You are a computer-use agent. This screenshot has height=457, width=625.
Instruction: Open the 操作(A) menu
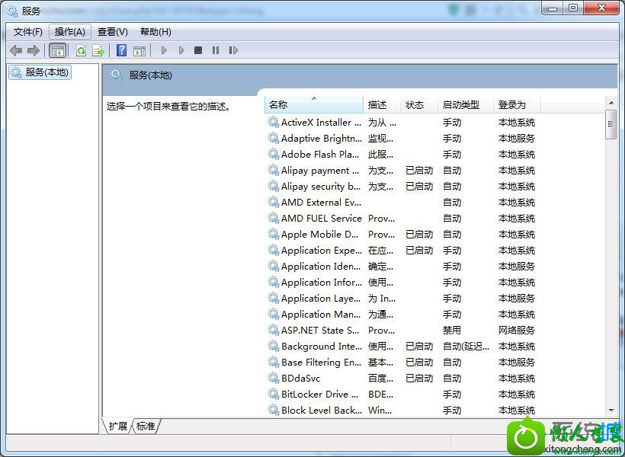pyautogui.click(x=70, y=32)
